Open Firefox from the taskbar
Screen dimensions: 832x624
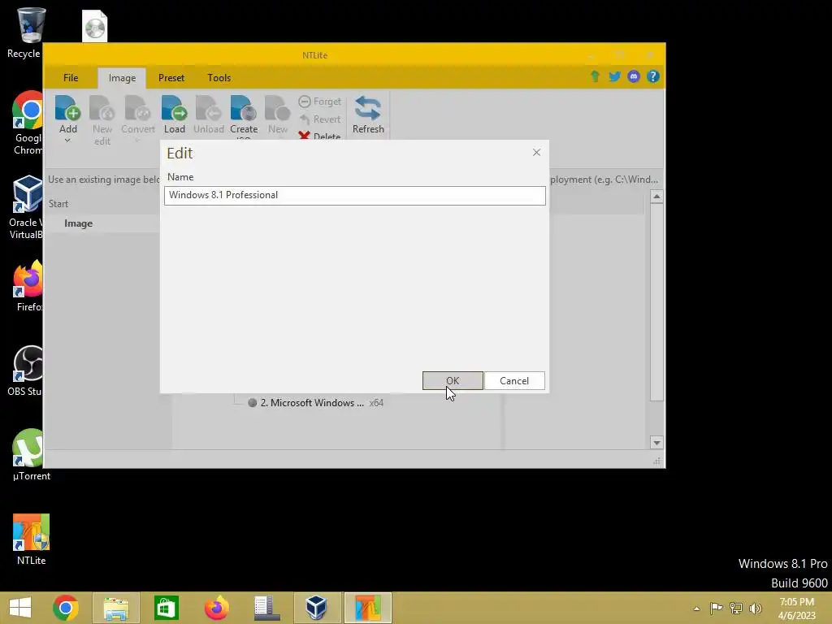[216, 608]
